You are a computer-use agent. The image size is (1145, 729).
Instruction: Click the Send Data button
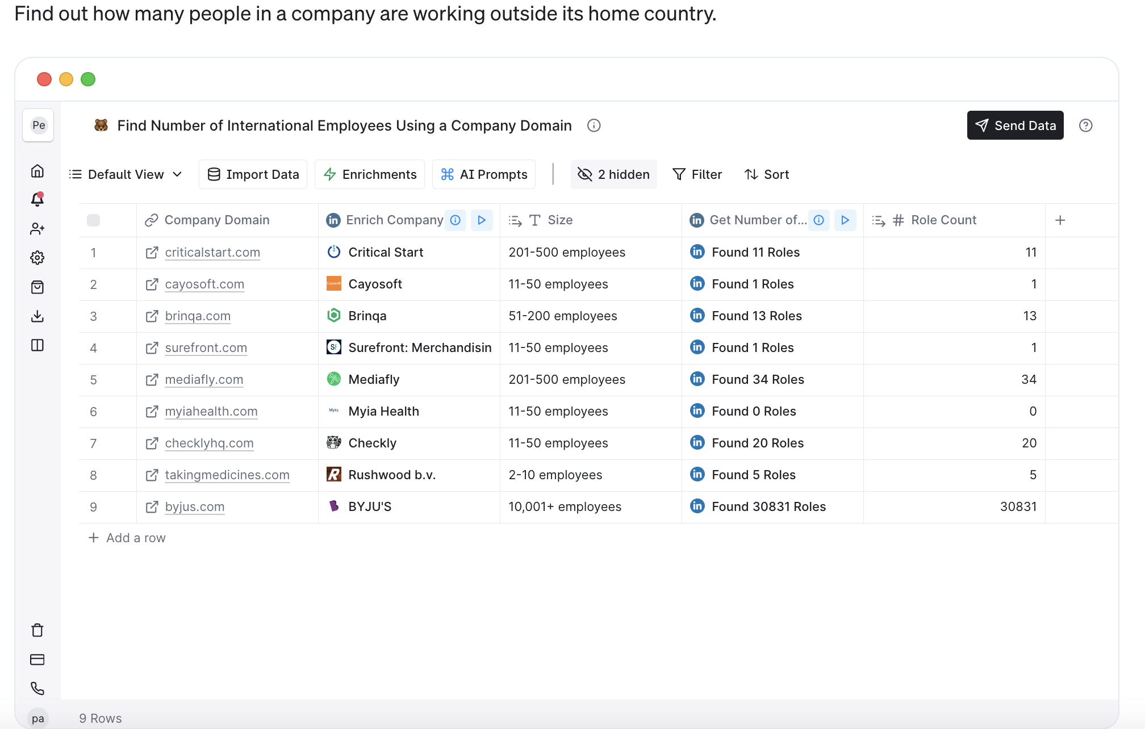(1016, 125)
